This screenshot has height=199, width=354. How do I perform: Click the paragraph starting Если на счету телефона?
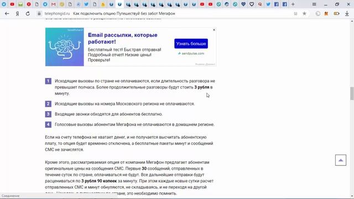click(x=129, y=143)
